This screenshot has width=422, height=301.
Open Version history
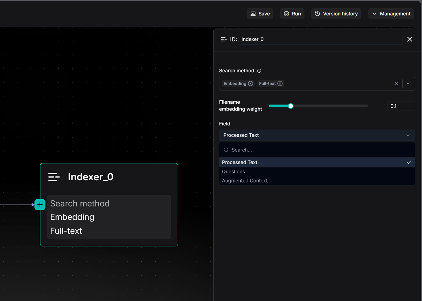336,14
